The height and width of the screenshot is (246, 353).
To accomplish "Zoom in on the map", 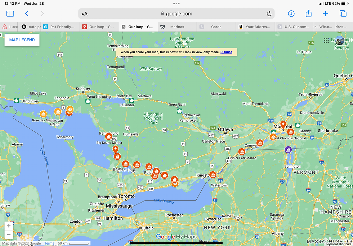I will pyautogui.click(x=9, y=226).
